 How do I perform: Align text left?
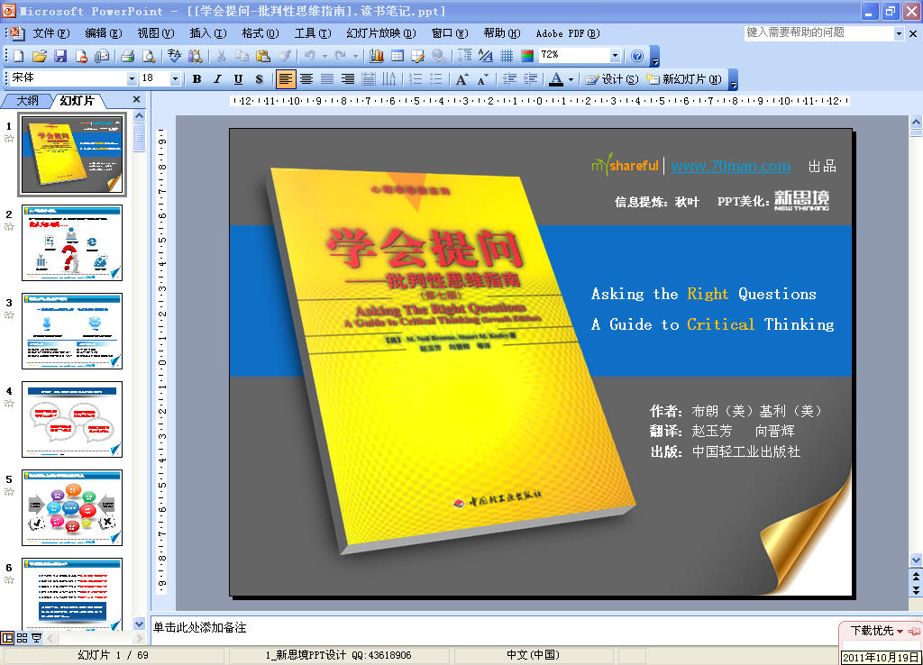286,79
